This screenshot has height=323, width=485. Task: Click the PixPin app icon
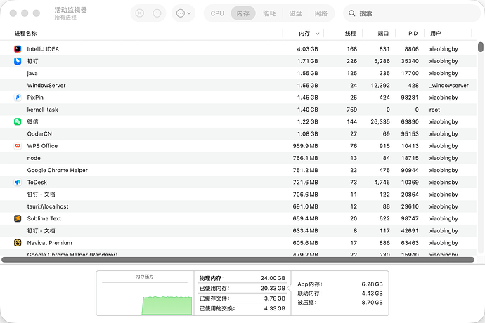pos(18,98)
